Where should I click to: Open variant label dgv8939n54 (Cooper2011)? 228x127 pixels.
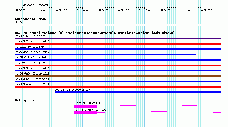[x=33, y=84]
